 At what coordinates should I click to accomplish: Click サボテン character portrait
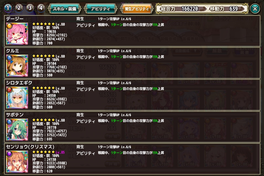17,130
